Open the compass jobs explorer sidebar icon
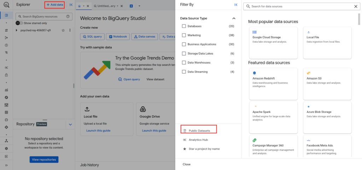The height and width of the screenshot is (170, 362). tap(6, 97)
